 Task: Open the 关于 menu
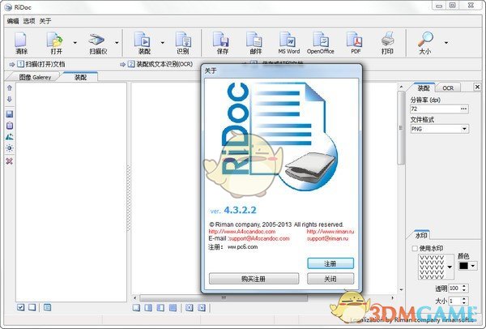coord(45,21)
